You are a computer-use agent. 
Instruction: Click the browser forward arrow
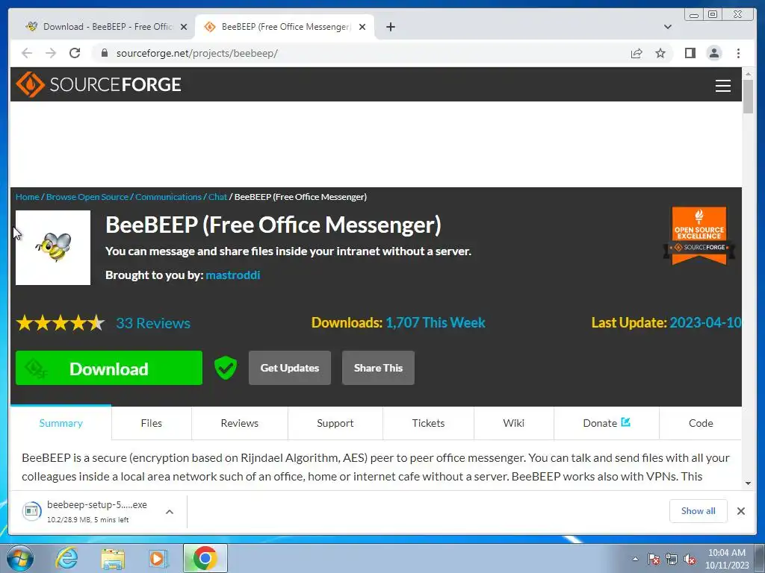tap(51, 53)
